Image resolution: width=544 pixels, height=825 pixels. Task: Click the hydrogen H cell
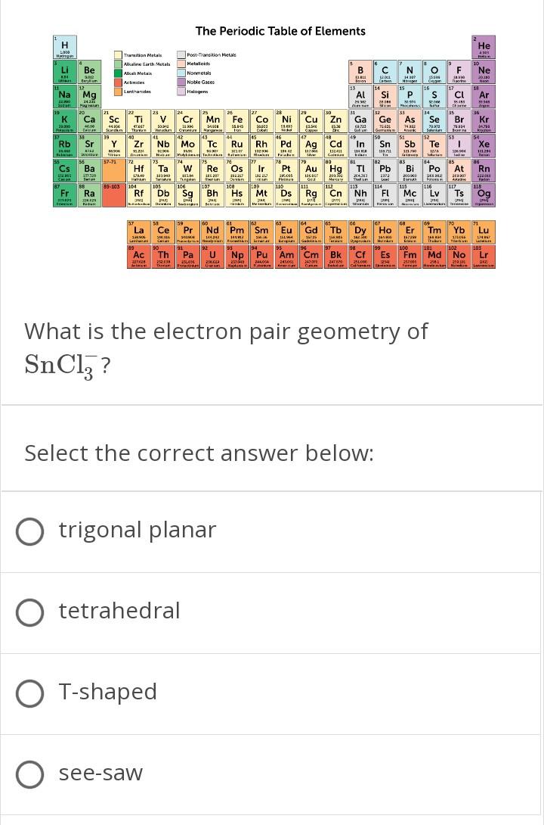click(x=66, y=48)
